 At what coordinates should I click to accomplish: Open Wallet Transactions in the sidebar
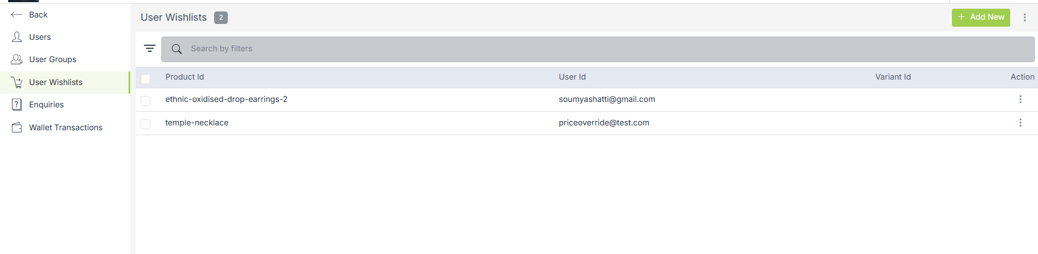[65, 128]
